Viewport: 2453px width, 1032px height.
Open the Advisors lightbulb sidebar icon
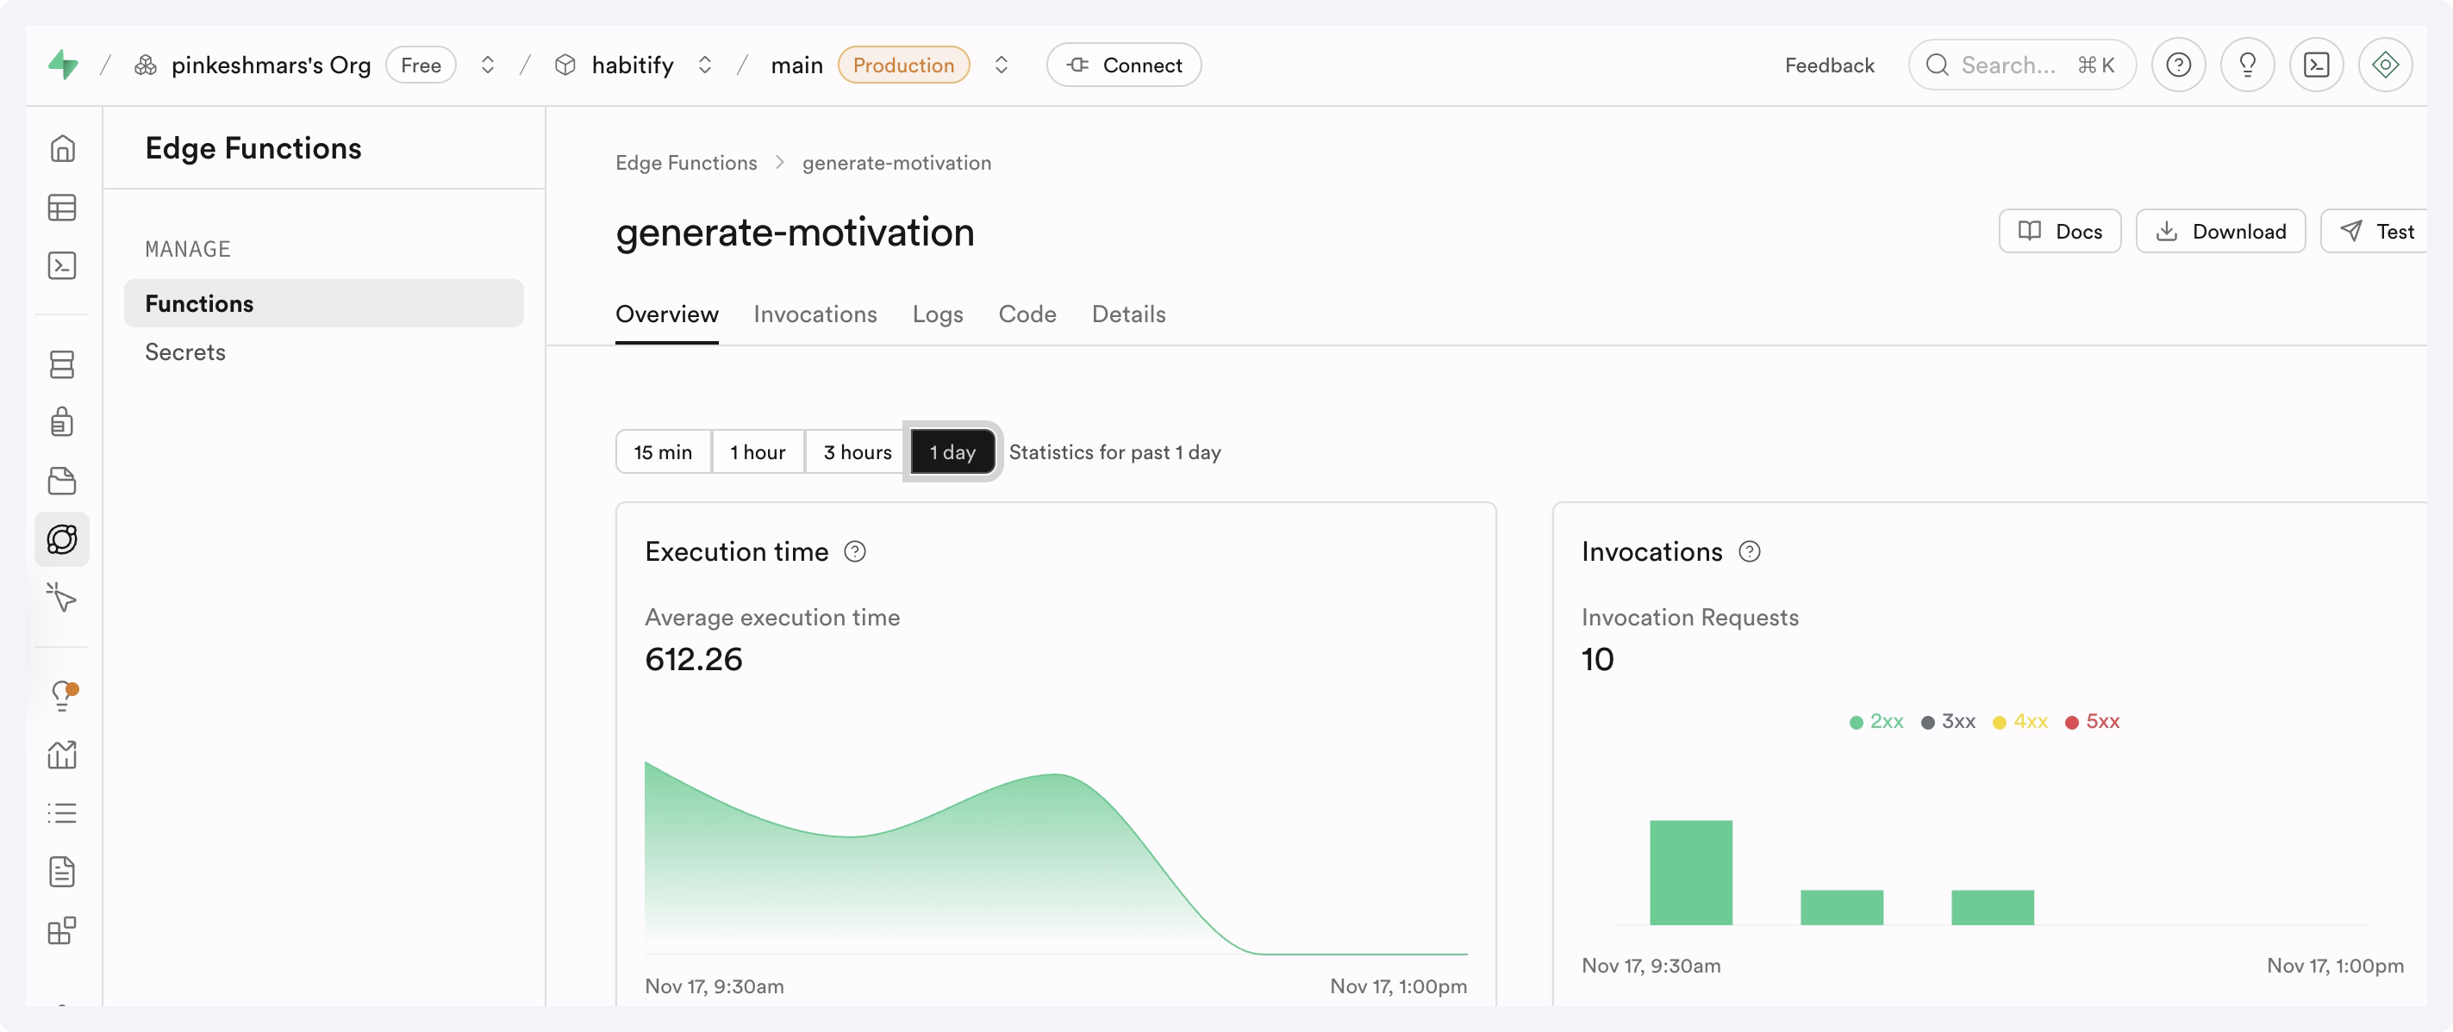coord(62,696)
